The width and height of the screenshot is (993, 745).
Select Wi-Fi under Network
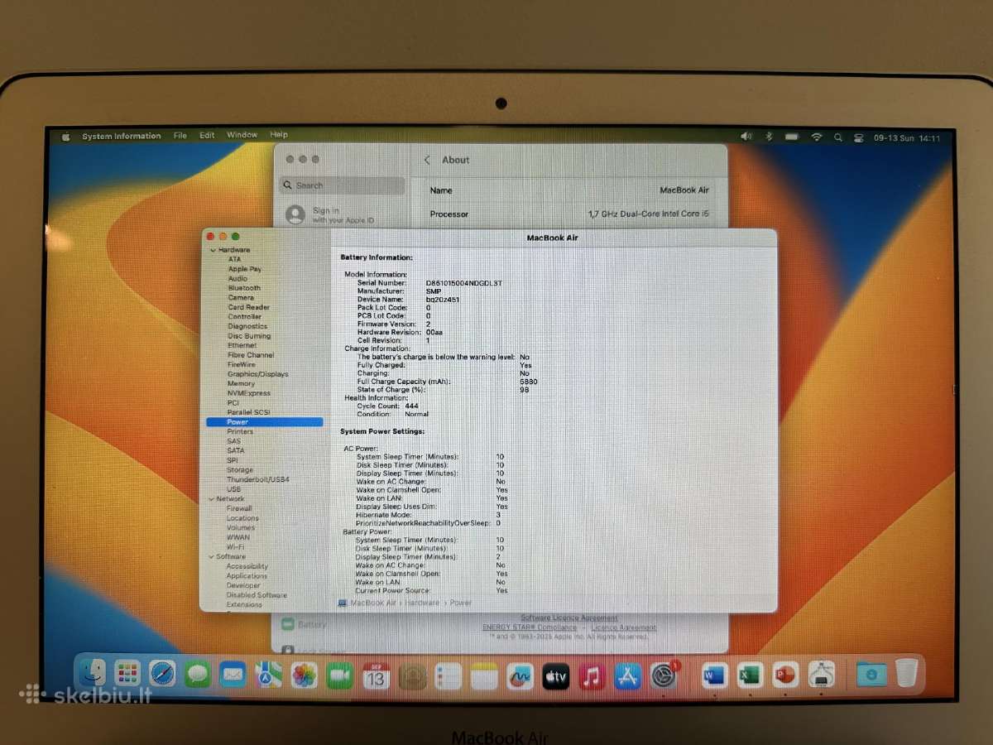[x=236, y=547]
